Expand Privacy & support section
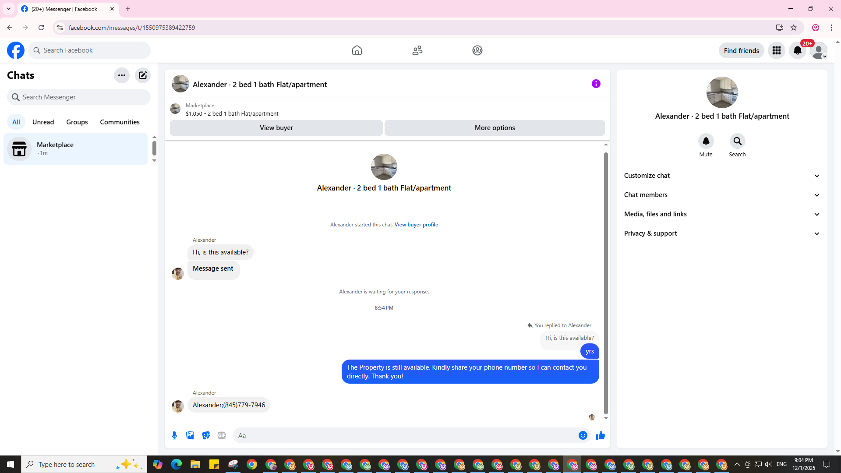The image size is (841, 473). tap(722, 233)
